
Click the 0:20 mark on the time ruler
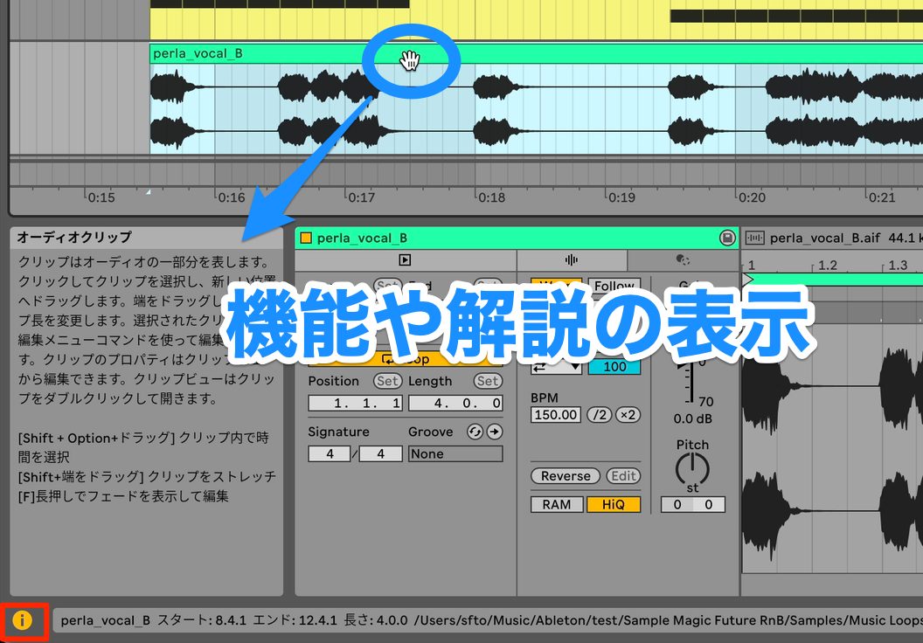click(x=752, y=197)
